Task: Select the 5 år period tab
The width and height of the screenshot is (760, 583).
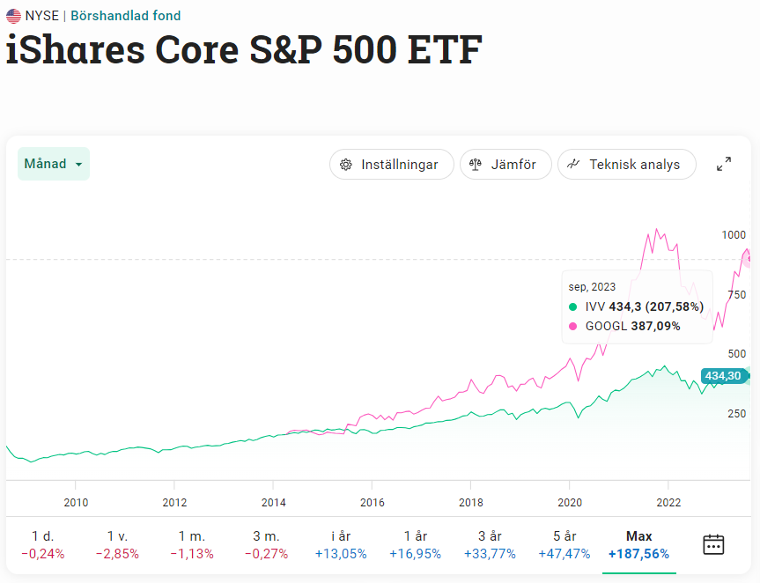Action: click(x=564, y=544)
